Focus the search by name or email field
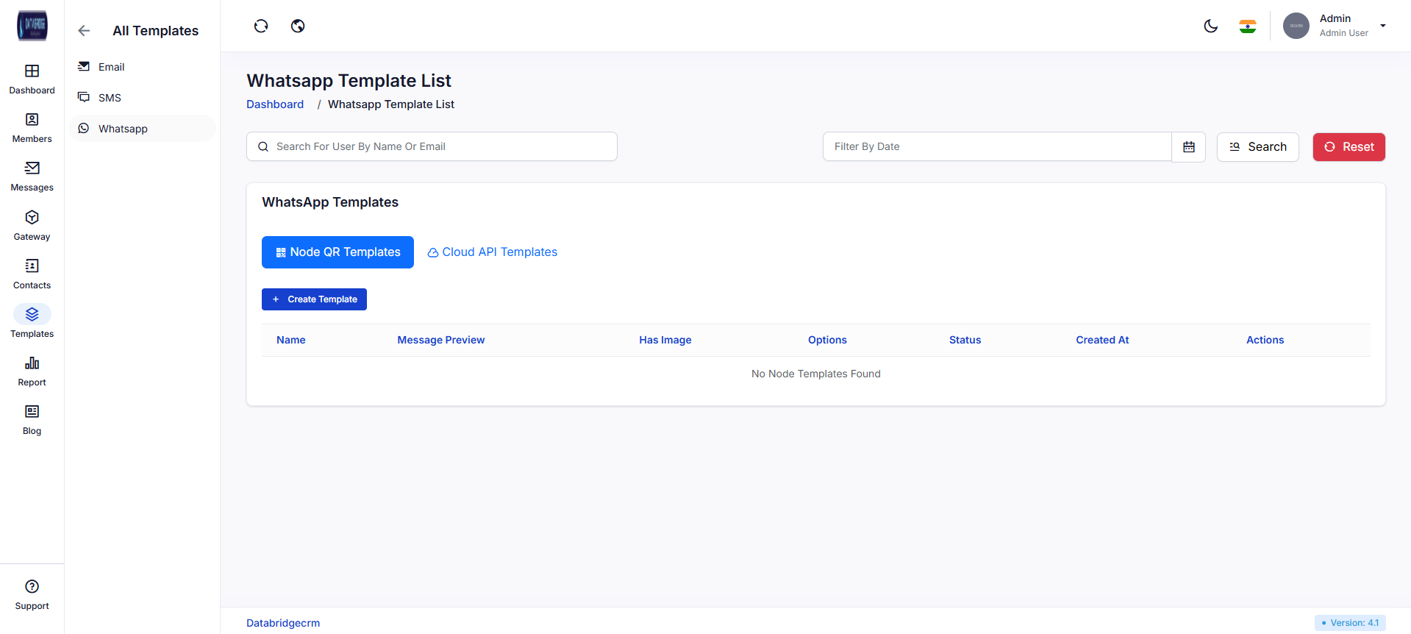Viewport: 1411px width, 634px height. pyautogui.click(x=441, y=146)
